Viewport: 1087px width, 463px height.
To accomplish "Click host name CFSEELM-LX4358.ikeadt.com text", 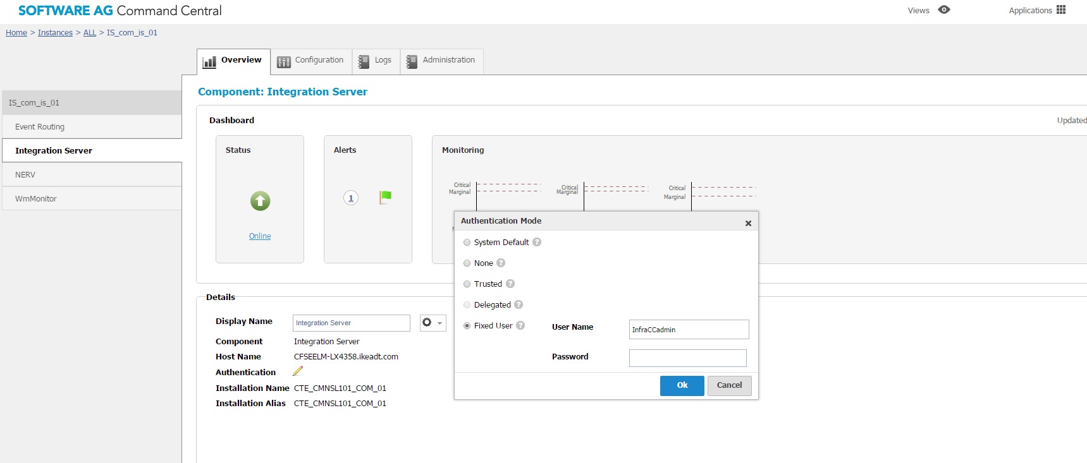I will pos(346,357).
